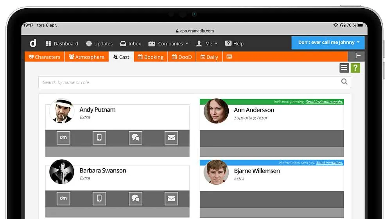Screen dimensions: 391x219
Task: Tap the headphones status icon
Action: coord(342,25)
